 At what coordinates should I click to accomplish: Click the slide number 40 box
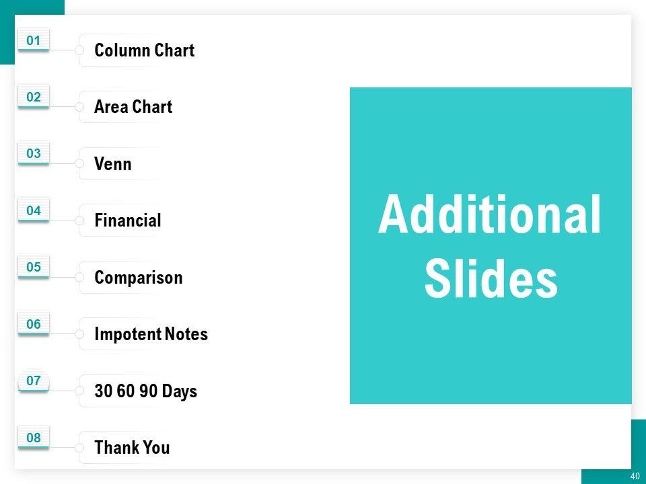[634, 476]
